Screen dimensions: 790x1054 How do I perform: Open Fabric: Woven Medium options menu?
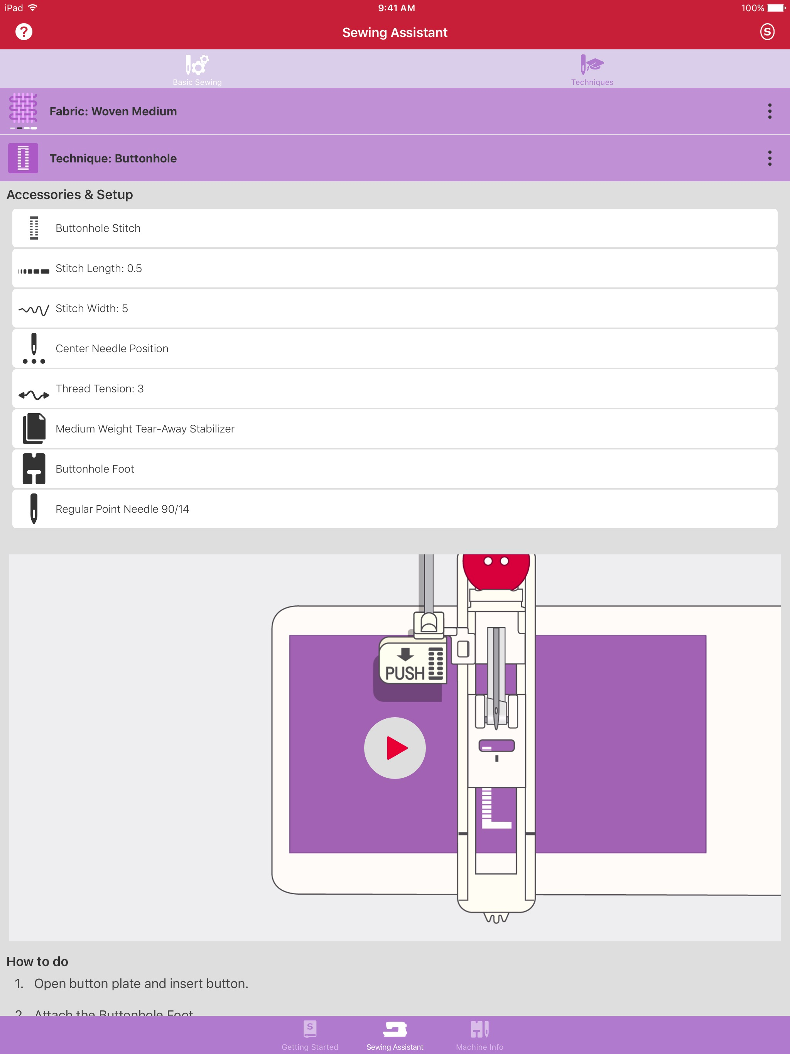770,111
